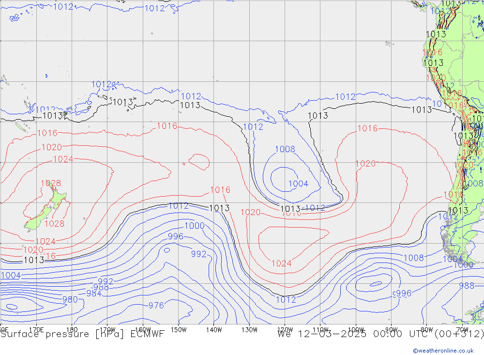The height and width of the screenshot is (355, 484).
Task: Click the 992 label directly above the 988 label
Action: (x=106, y=281)
